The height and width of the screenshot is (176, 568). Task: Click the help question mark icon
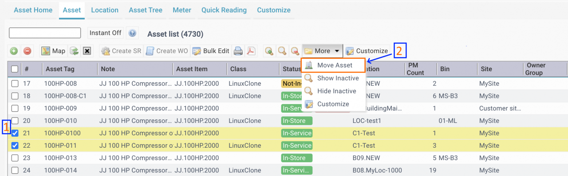(132, 33)
